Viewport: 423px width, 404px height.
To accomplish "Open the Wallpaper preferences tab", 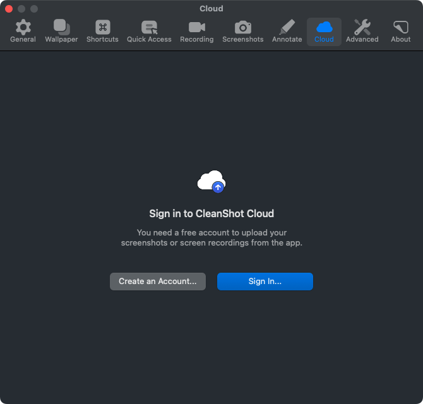I will click(61, 32).
